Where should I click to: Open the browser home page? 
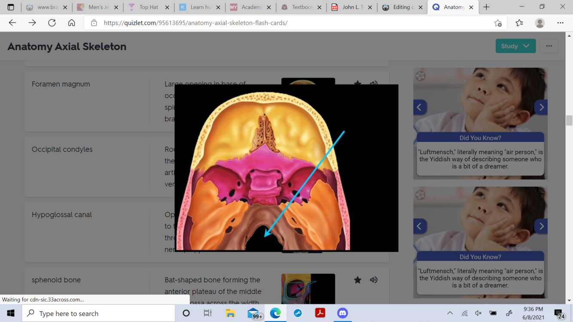coord(71,23)
